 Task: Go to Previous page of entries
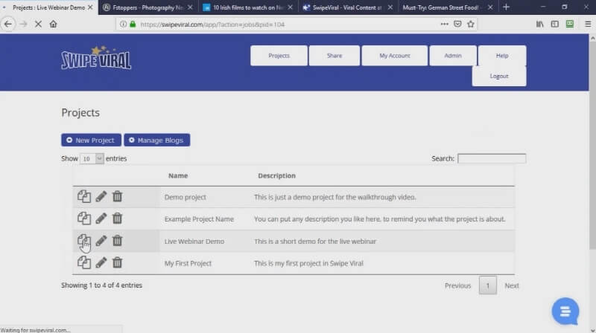click(457, 285)
